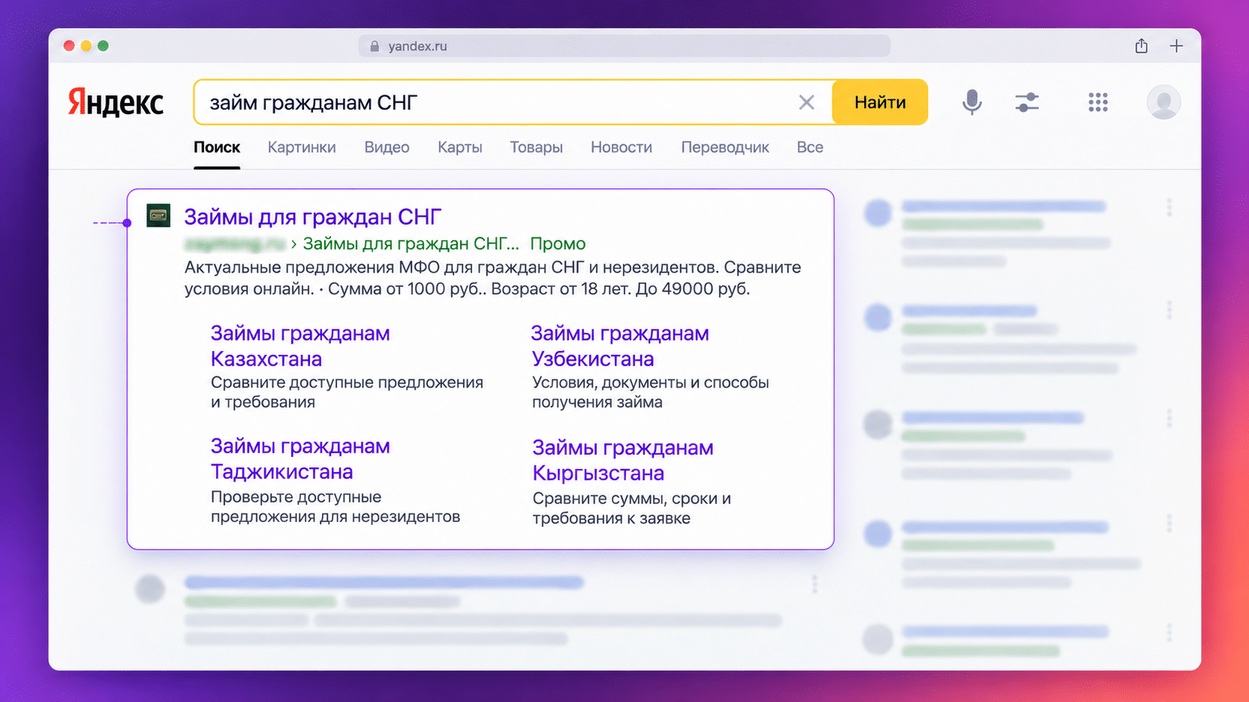Open the Займы для граждан СНГ result title
The height and width of the screenshot is (702, 1249).
313,217
